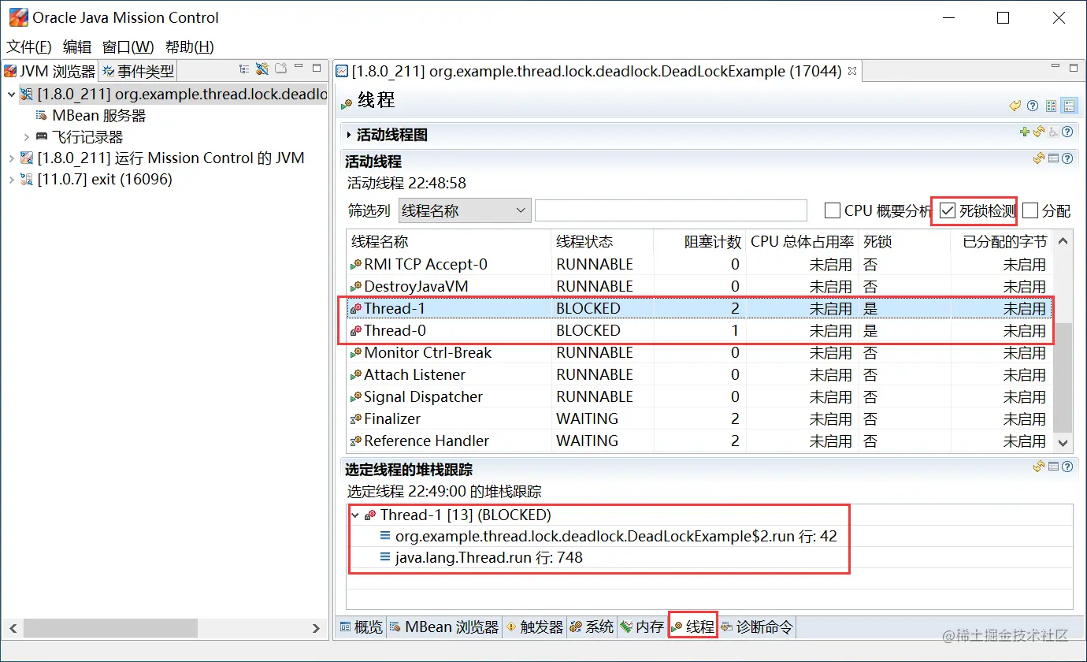
Task: Click the new connection wand icon in JVM 浏览器
Action: click(262, 69)
